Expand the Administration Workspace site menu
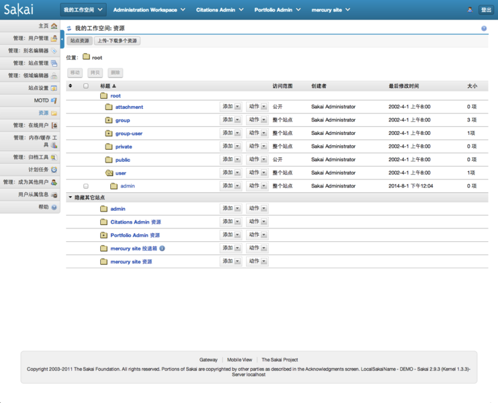 pos(149,10)
